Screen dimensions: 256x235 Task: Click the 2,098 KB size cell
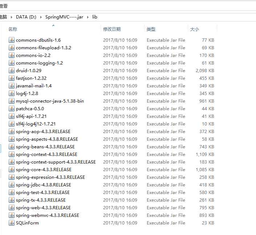coord(205,71)
